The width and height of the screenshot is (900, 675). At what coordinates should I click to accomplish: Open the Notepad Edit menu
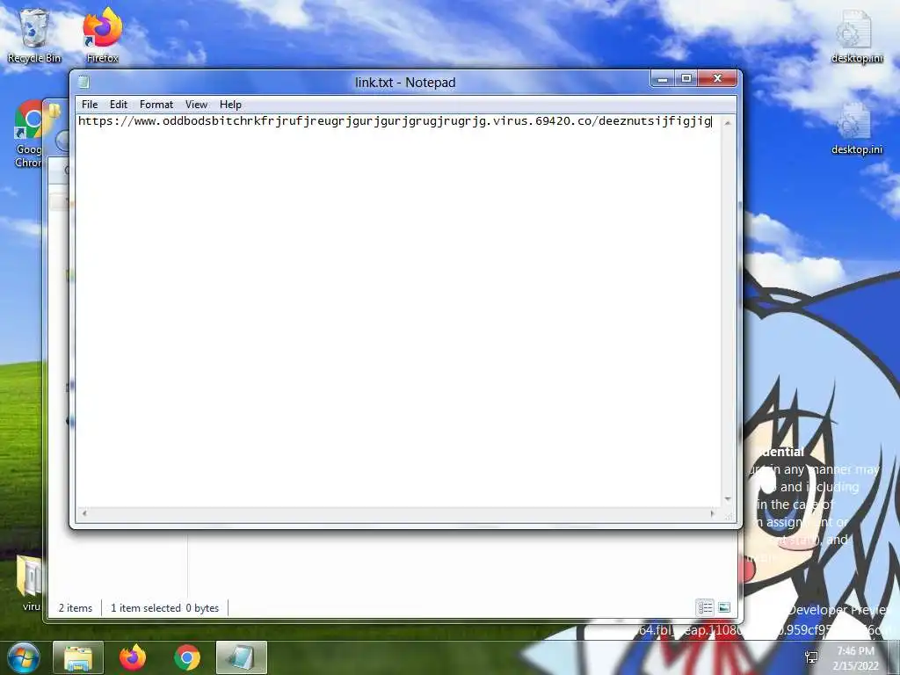(x=119, y=105)
